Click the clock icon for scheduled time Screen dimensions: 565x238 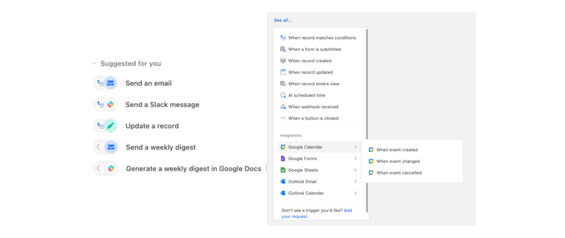[x=283, y=95]
